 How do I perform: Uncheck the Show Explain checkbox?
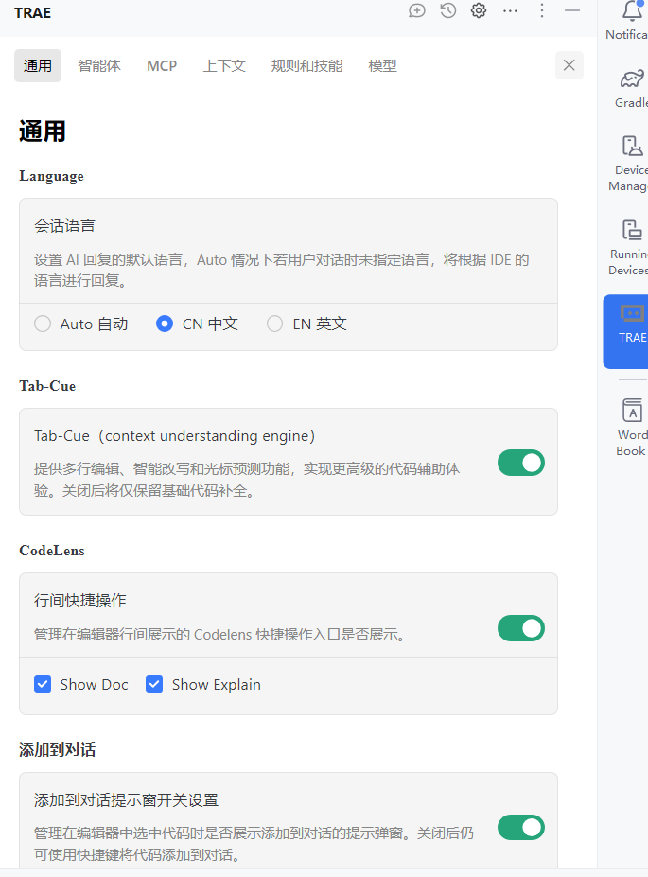point(154,684)
